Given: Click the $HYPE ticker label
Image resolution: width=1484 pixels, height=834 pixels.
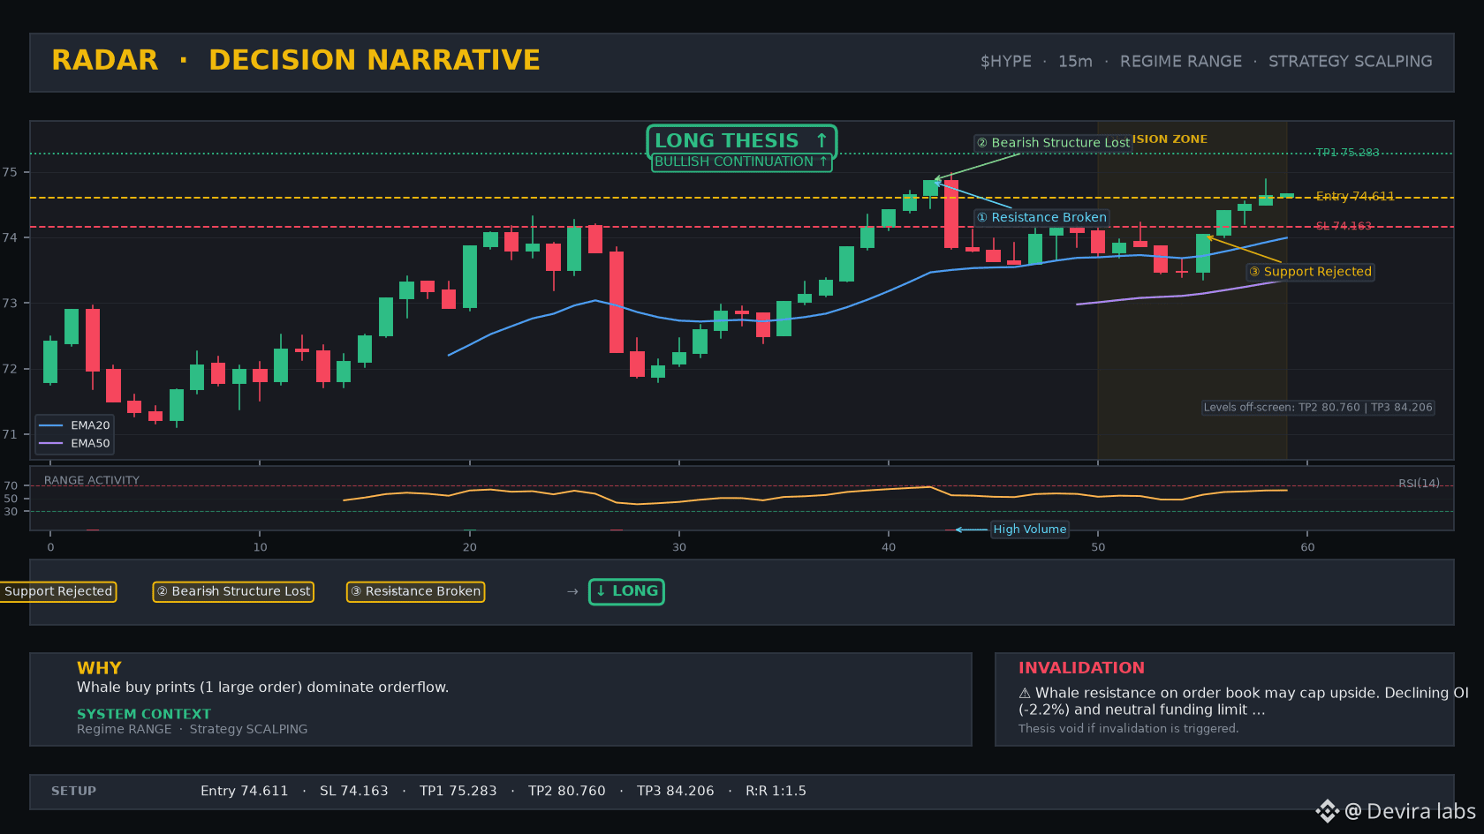Looking at the screenshot, I should click(1005, 61).
